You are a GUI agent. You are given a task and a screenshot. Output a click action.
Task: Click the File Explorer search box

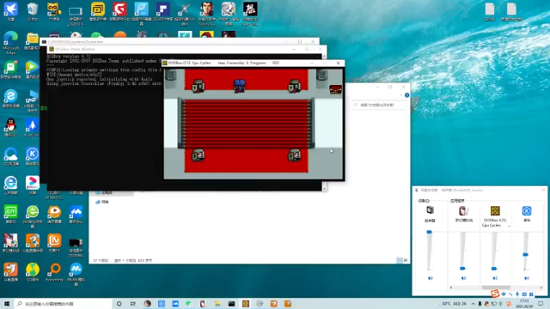pos(379,105)
